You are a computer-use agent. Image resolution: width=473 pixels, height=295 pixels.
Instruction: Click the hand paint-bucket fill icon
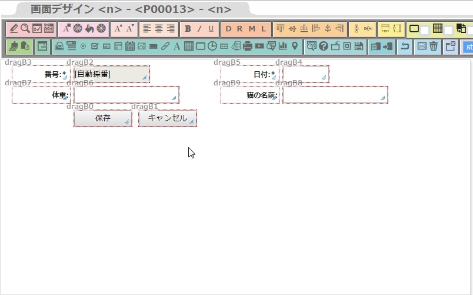coord(89,29)
